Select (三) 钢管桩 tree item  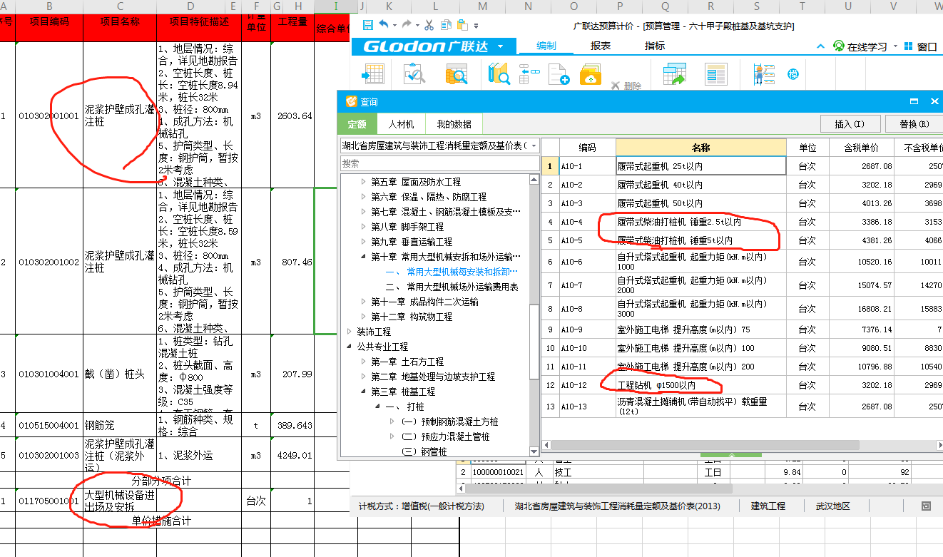424,451
